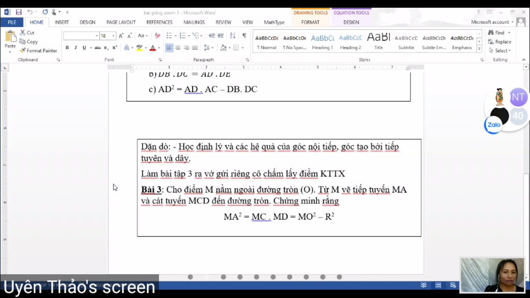530x298 pixels.
Task: Undo the last action in the Quick Access Toolbar
Action: [x=30, y=12]
